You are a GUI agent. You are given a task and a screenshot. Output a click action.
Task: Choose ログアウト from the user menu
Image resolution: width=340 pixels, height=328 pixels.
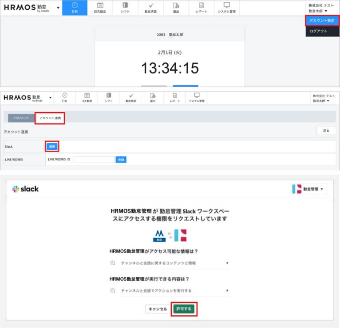322,31
